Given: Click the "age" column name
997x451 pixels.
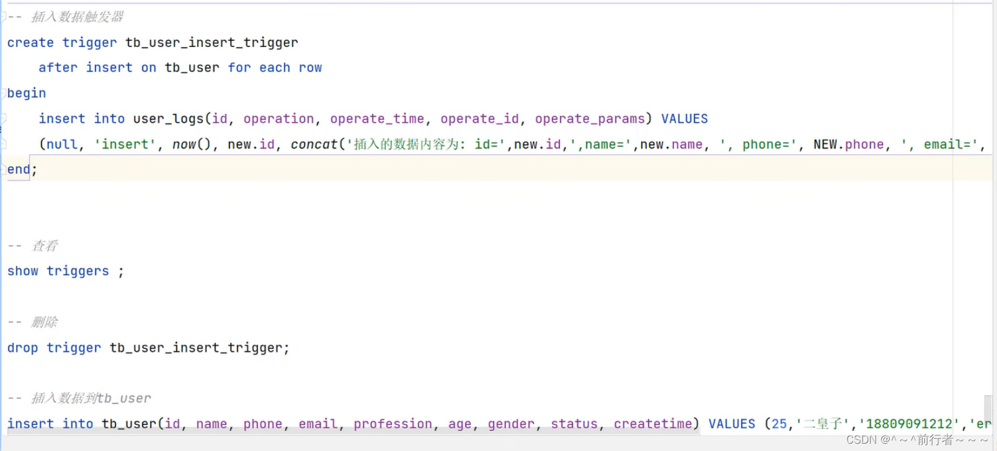Looking at the screenshot, I should coord(460,425).
